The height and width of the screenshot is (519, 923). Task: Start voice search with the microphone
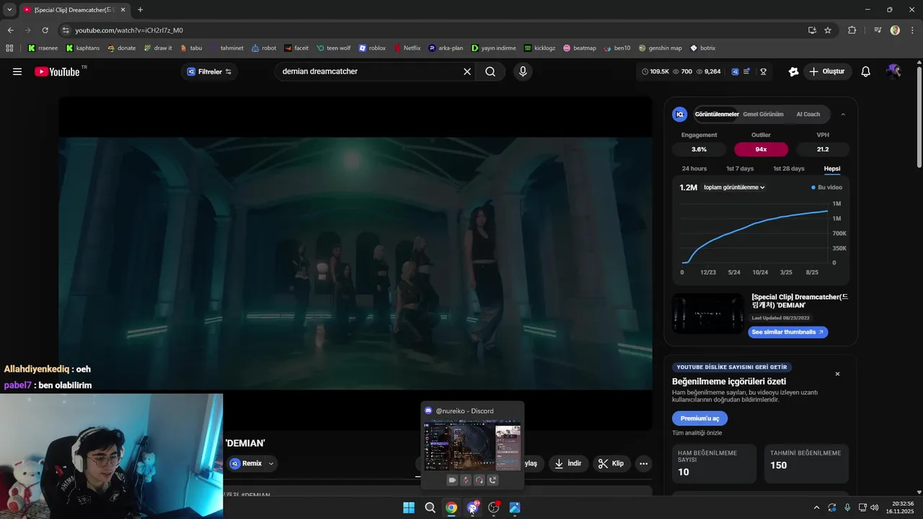tap(523, 71)
